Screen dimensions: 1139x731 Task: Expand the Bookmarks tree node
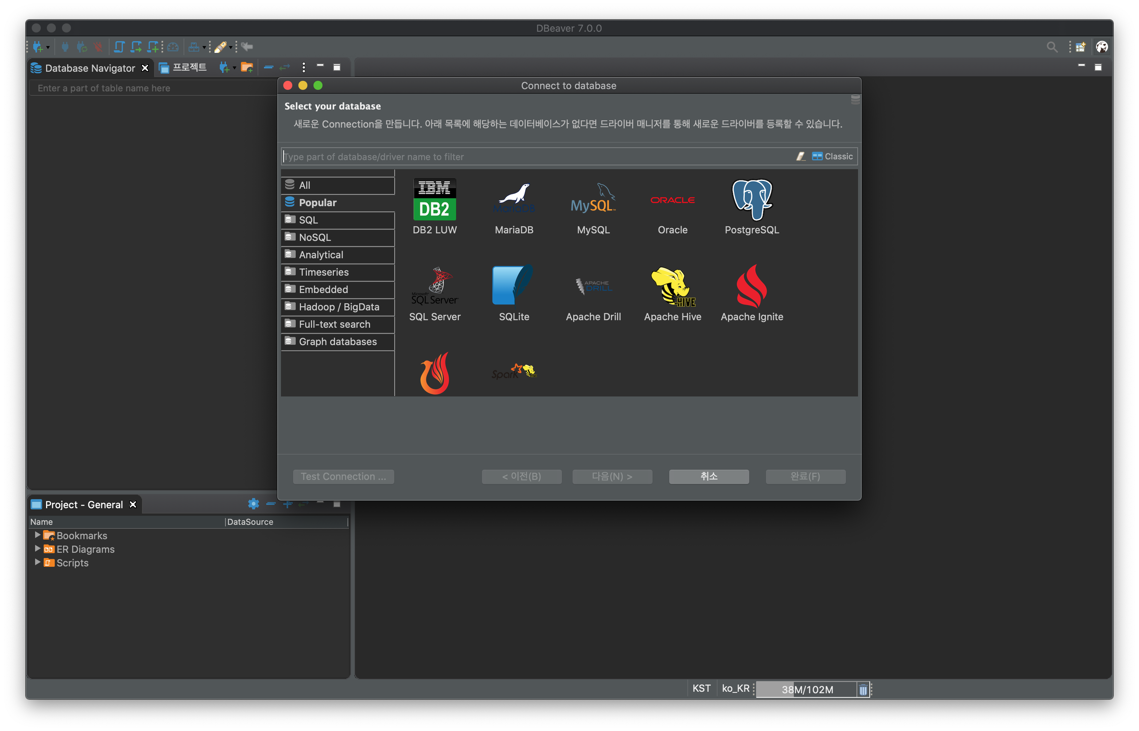coord(37,535)
